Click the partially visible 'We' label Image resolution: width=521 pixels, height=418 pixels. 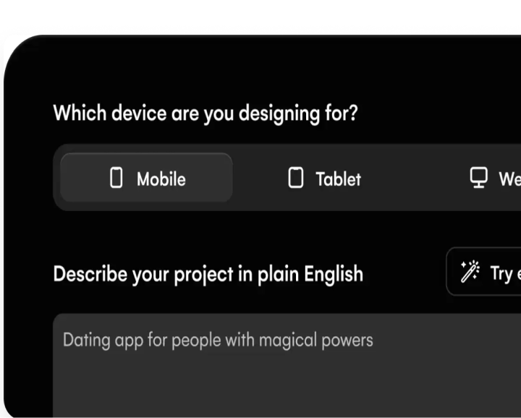pyautogui.click(x=509, y=179)
